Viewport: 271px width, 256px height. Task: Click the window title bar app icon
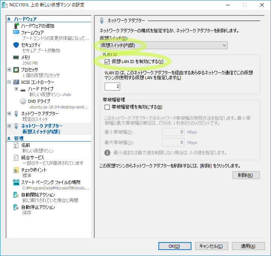pyautogui.click(x=5, y=5)
